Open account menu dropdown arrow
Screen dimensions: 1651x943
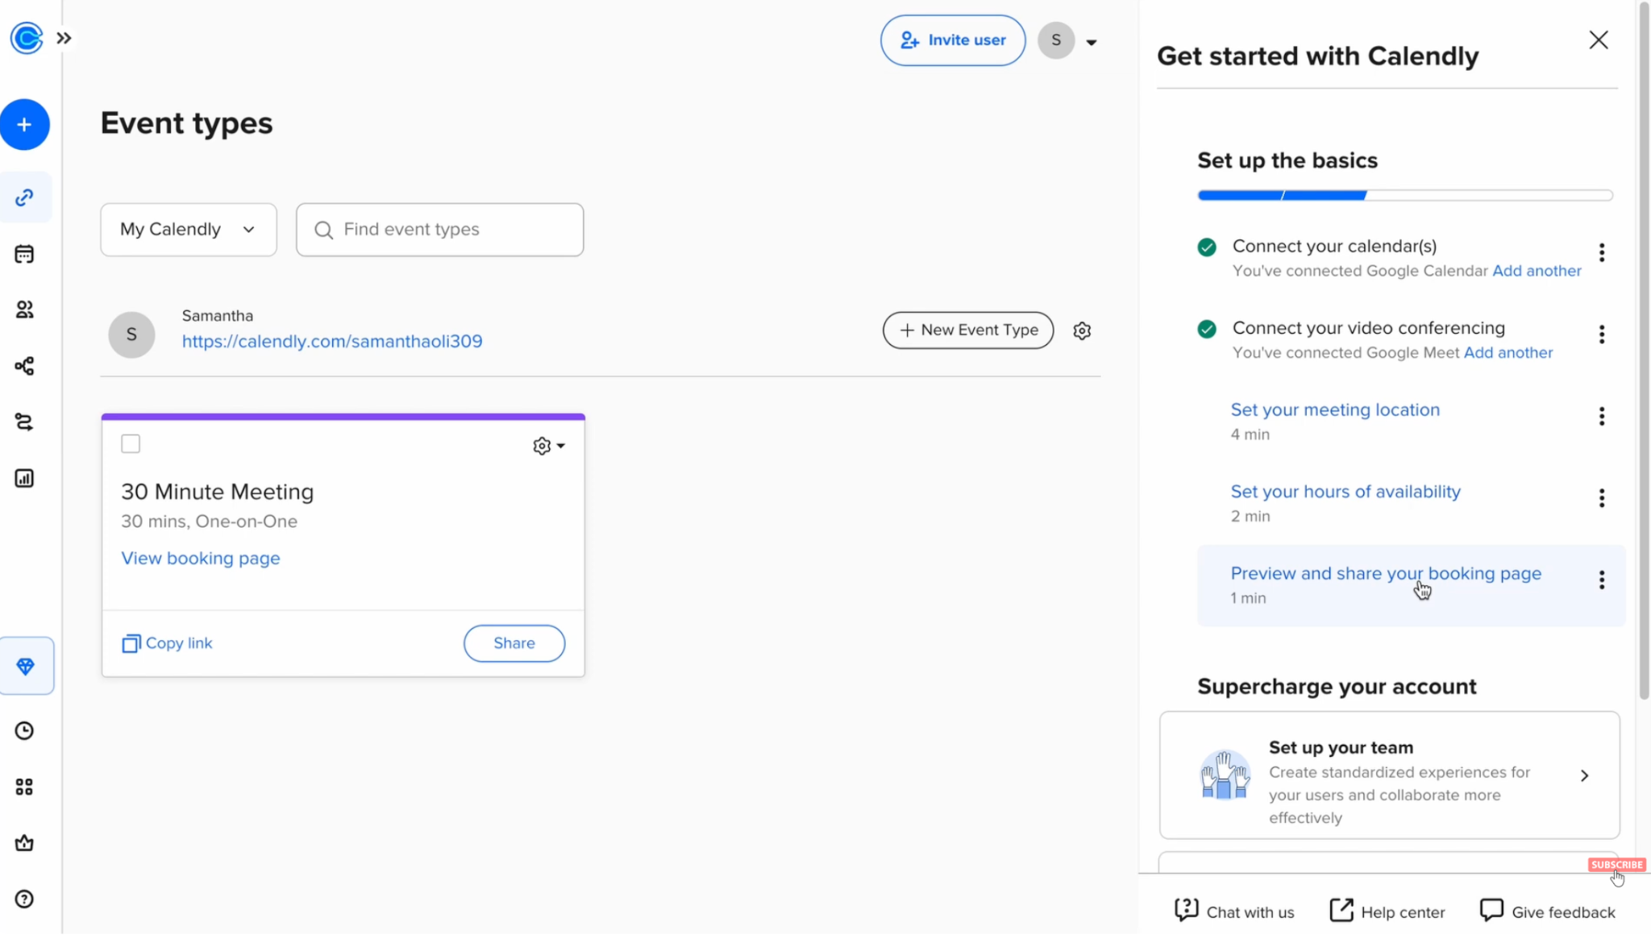(x=1092, y=43)
